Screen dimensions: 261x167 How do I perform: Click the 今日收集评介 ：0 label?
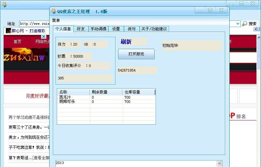tap(84, 66)
